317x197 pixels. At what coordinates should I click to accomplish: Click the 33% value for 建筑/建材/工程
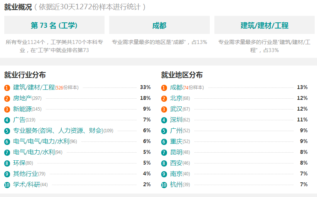coord(145,87)
